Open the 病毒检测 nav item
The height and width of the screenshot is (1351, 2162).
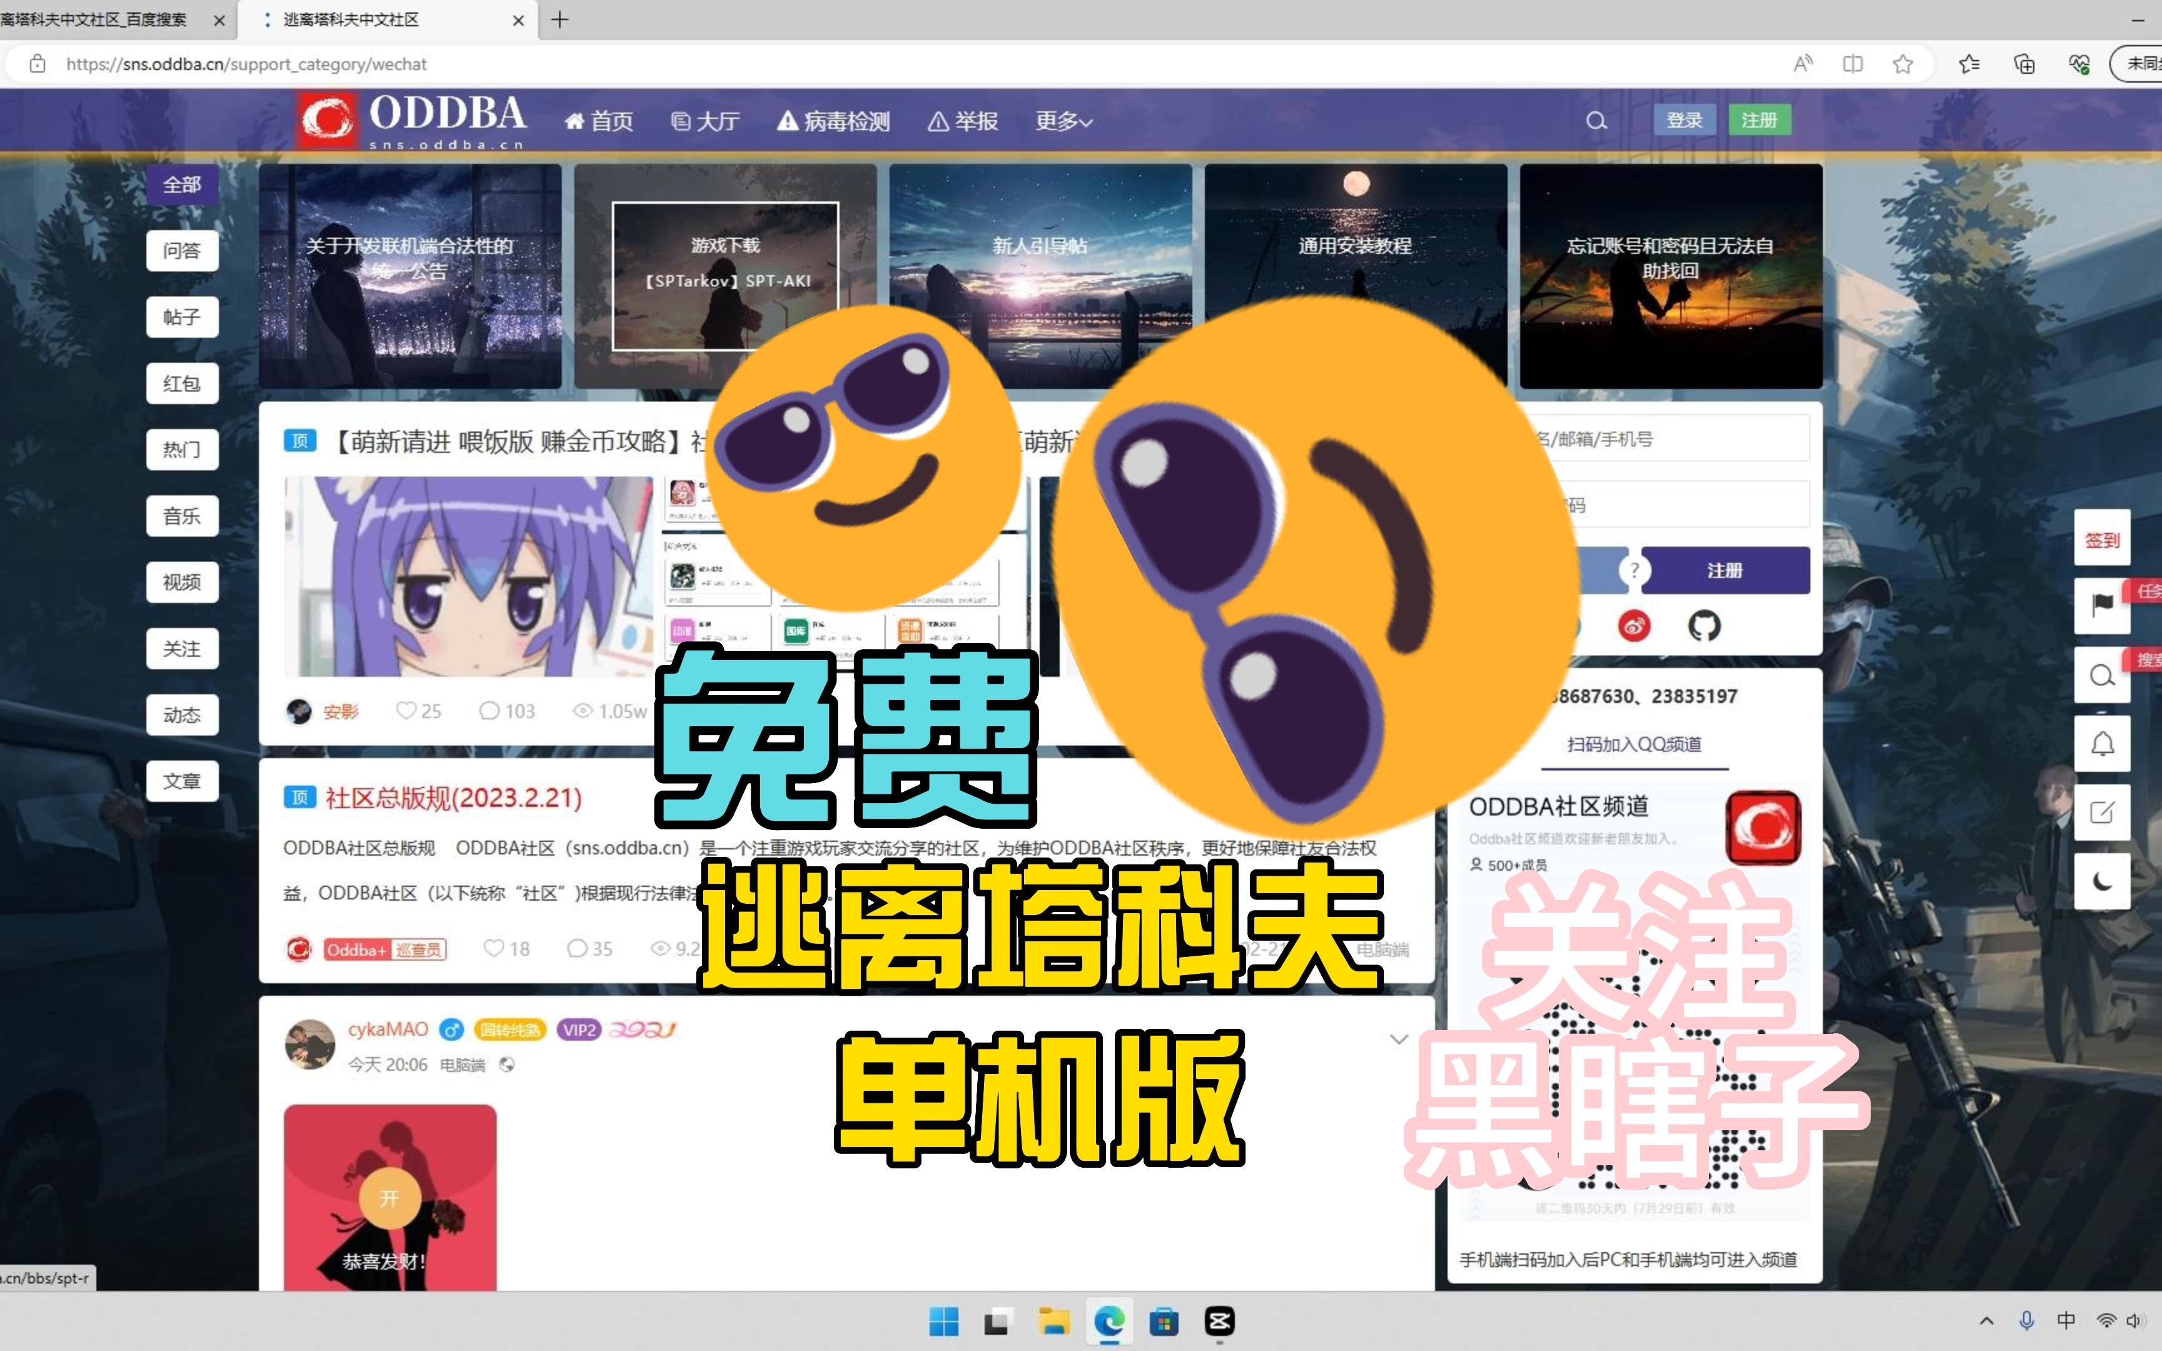(x=833, y=121)
